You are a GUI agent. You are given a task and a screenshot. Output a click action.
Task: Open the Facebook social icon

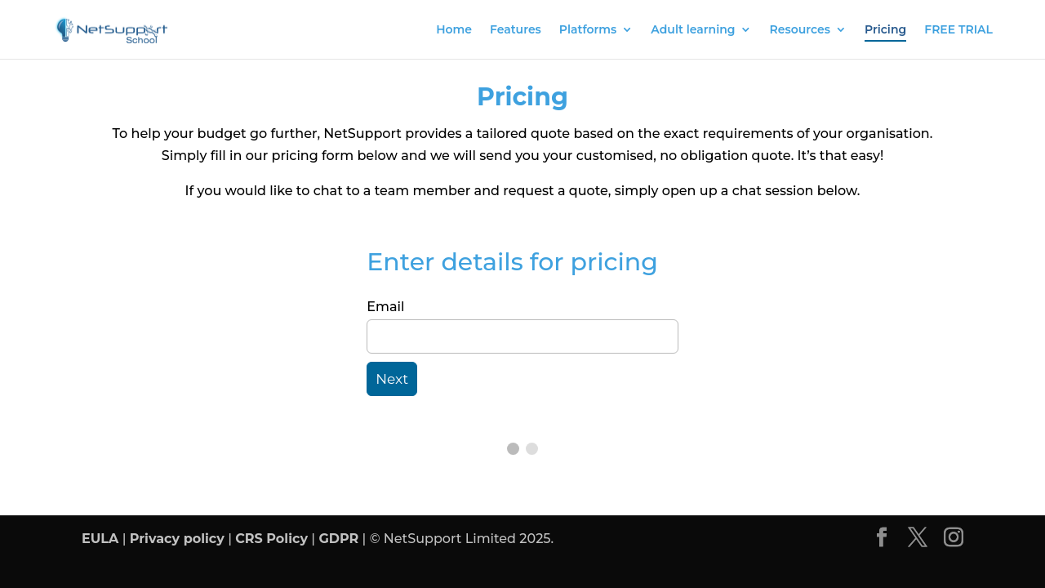(881, 537)
